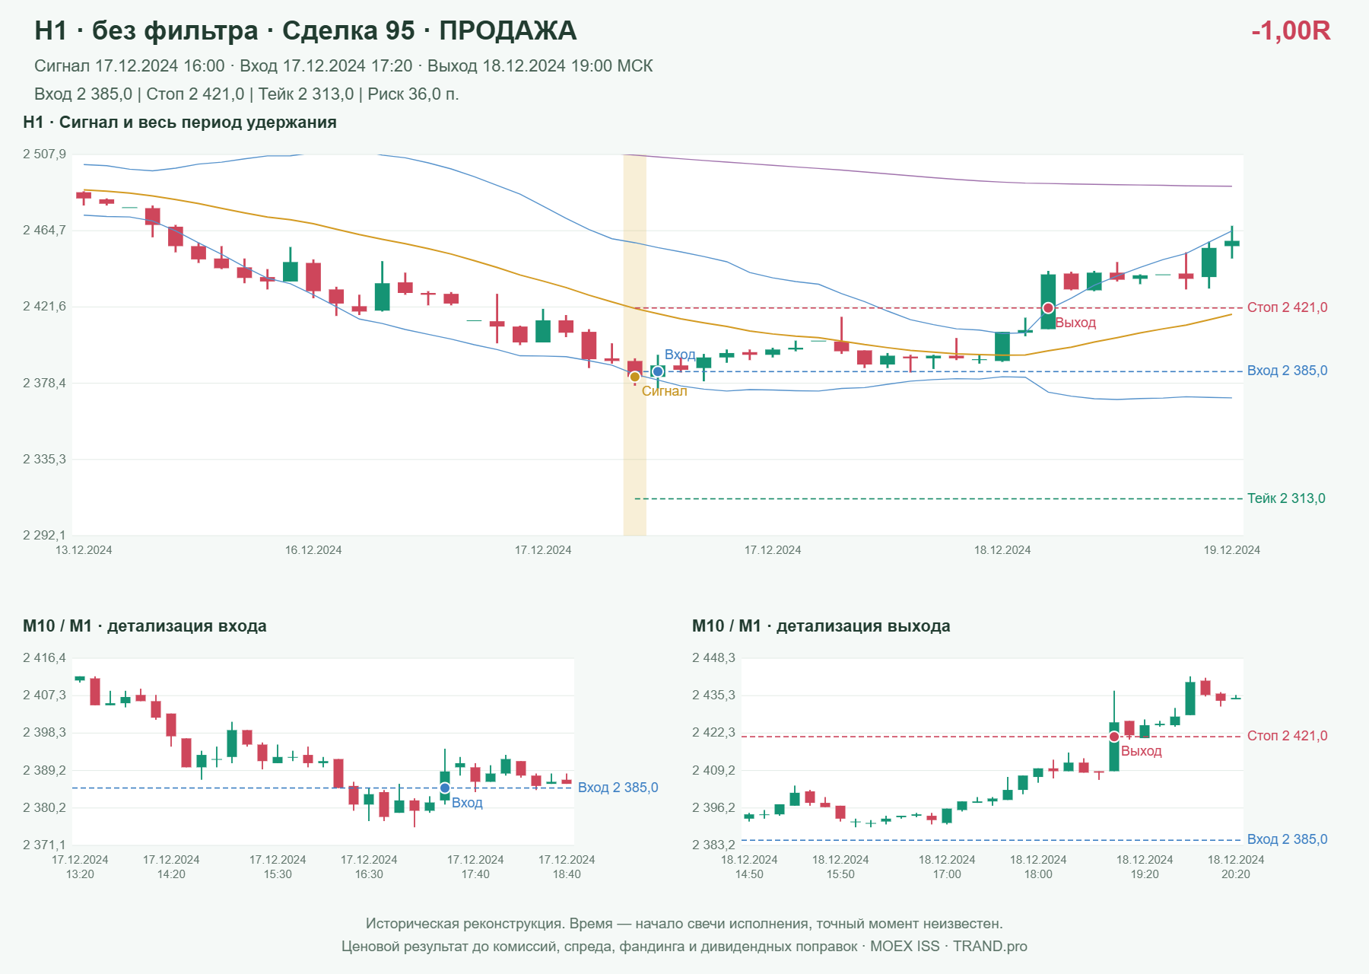Click the "2 371,1" value on the entry chart axis
Viewport: 1369px width, 974px height.
(44, 845)
